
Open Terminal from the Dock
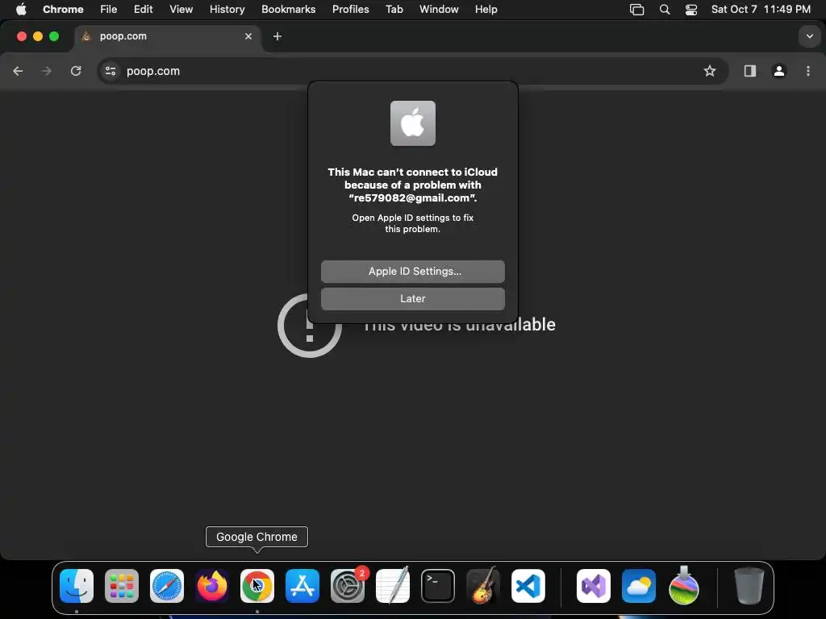tap(438, 586)
